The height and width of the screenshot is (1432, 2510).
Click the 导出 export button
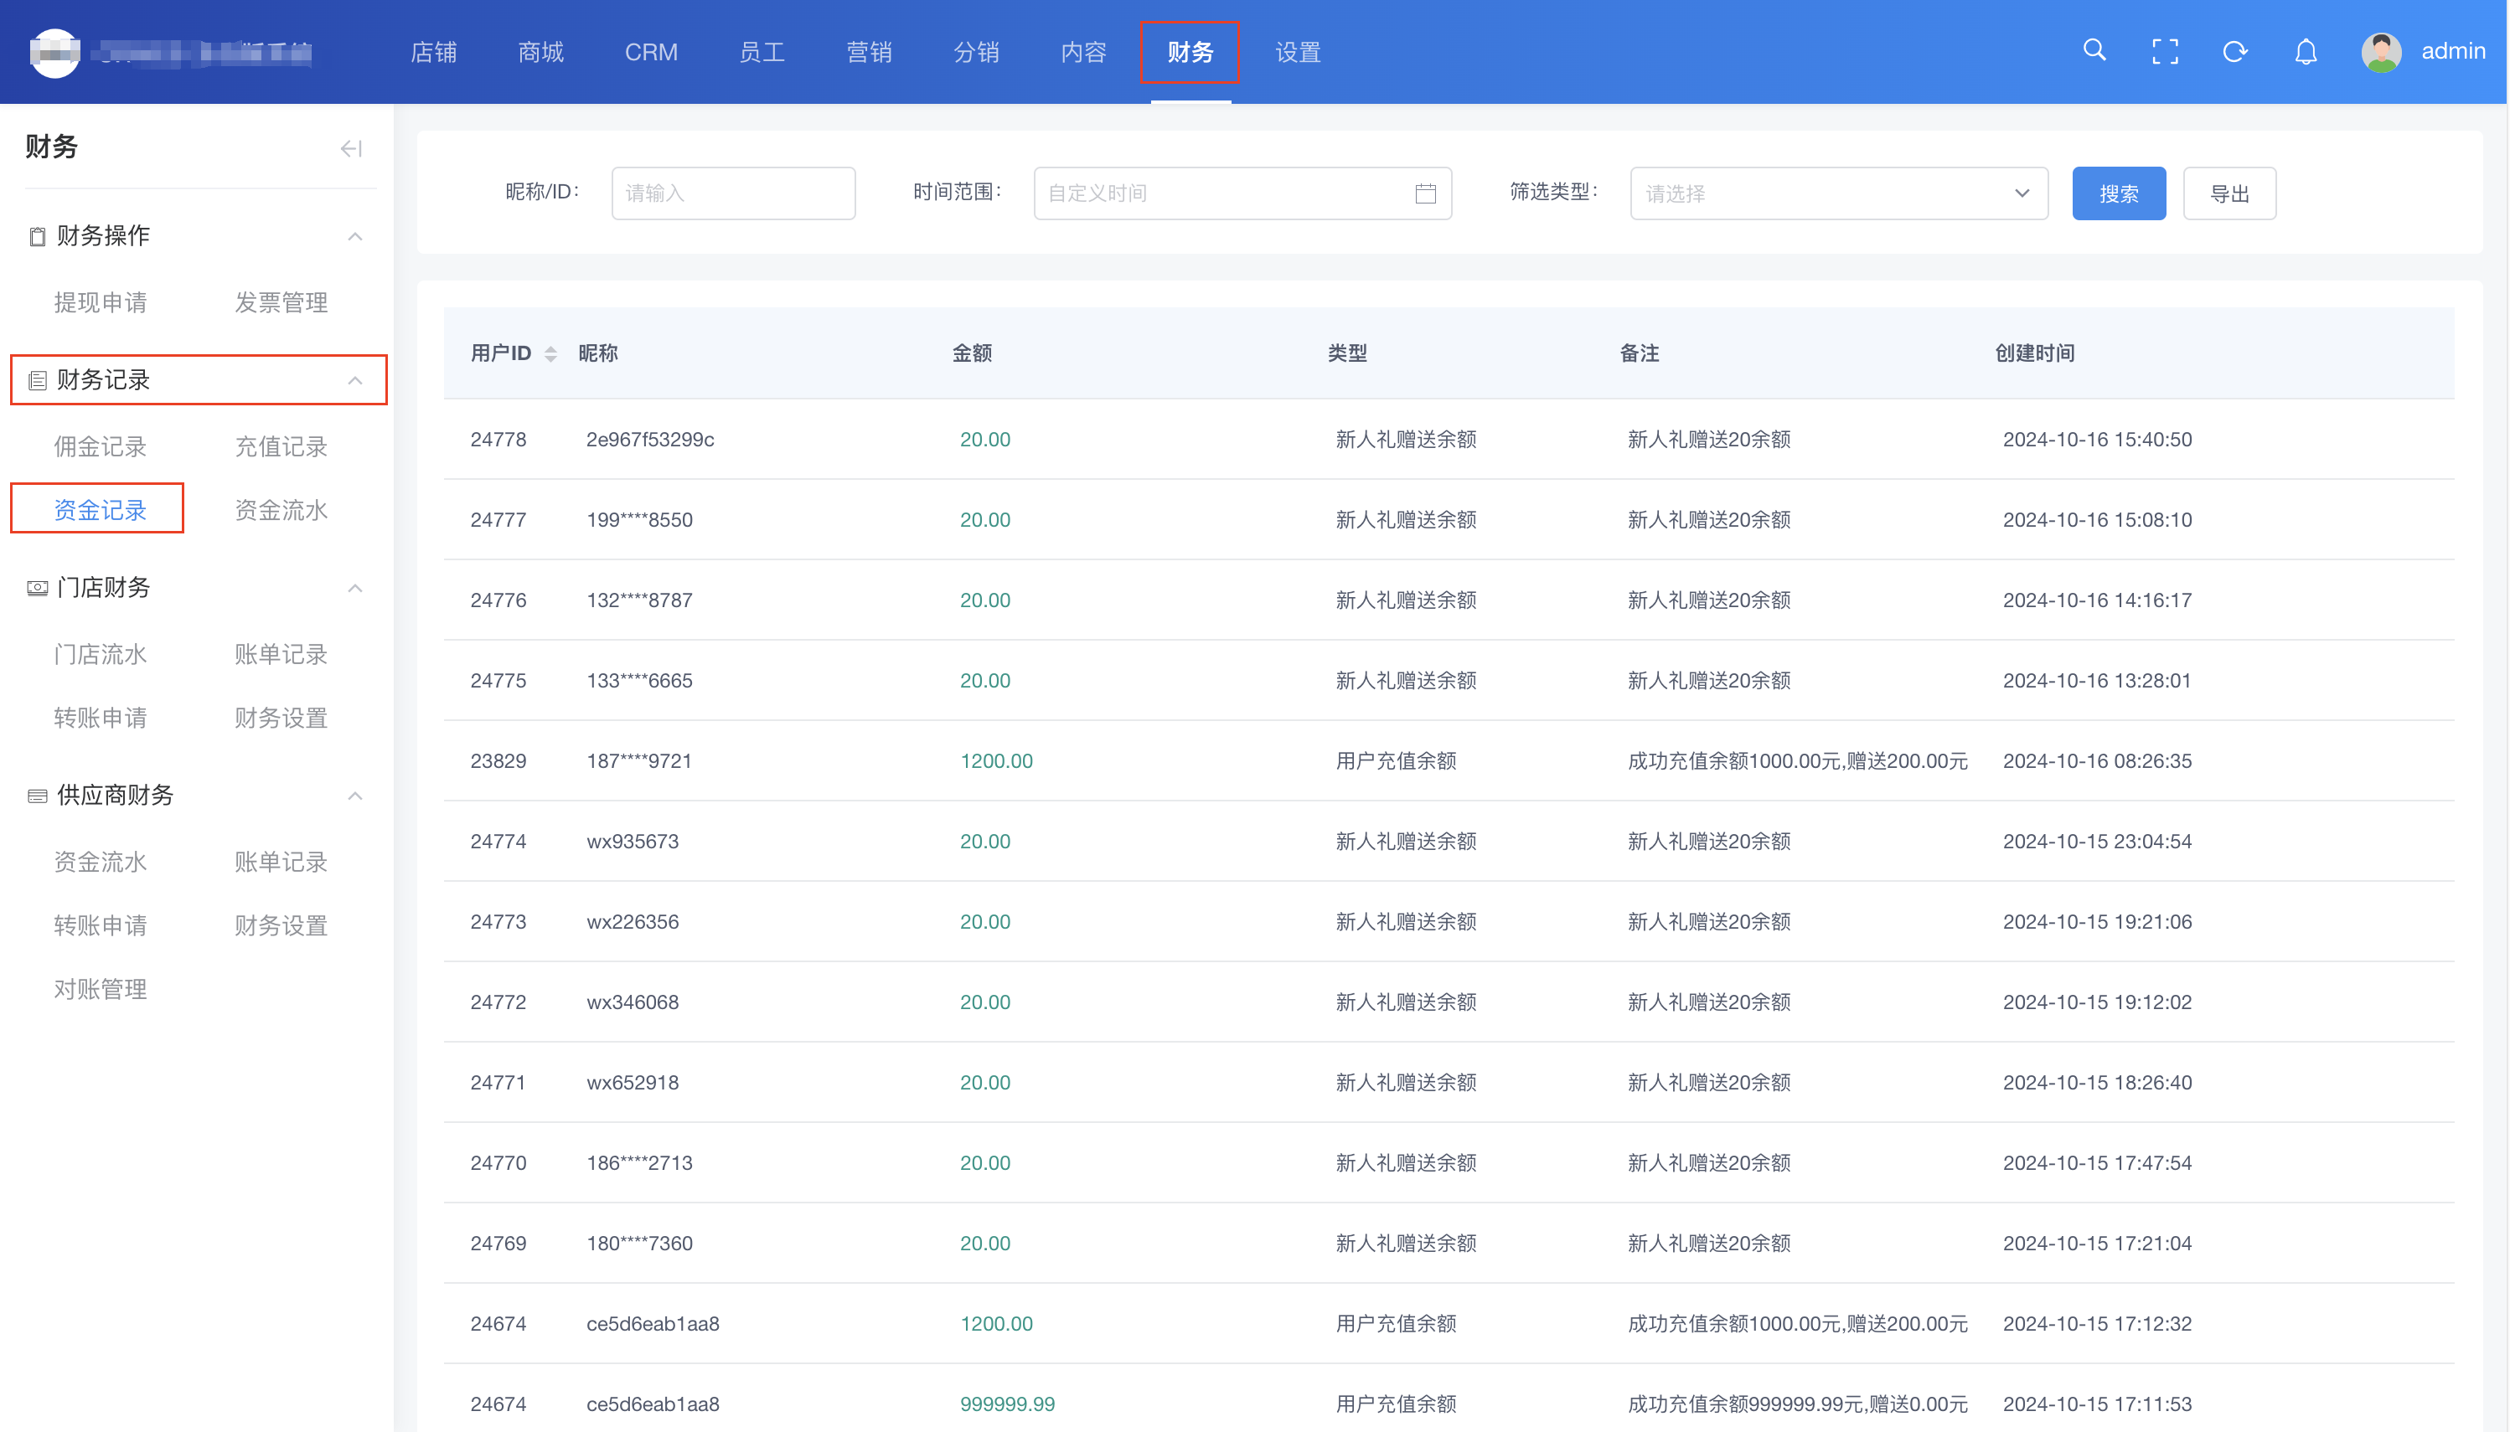click(2229, 193)
